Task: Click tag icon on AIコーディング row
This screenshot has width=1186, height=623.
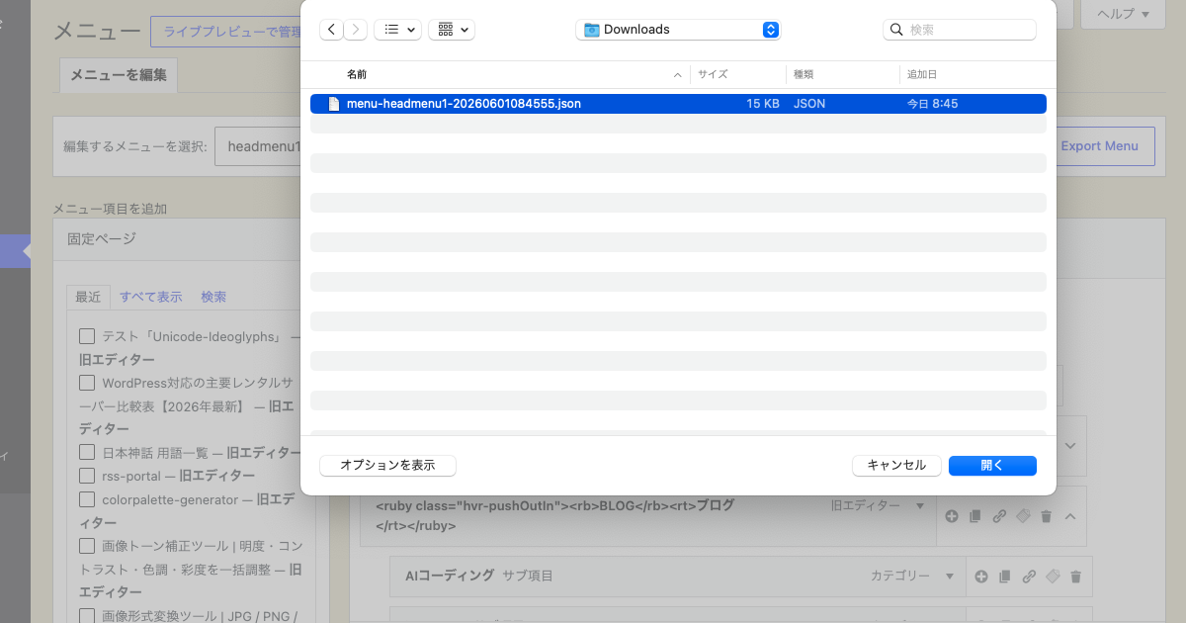Action: pyautogui.click(x=1053, y=577)
